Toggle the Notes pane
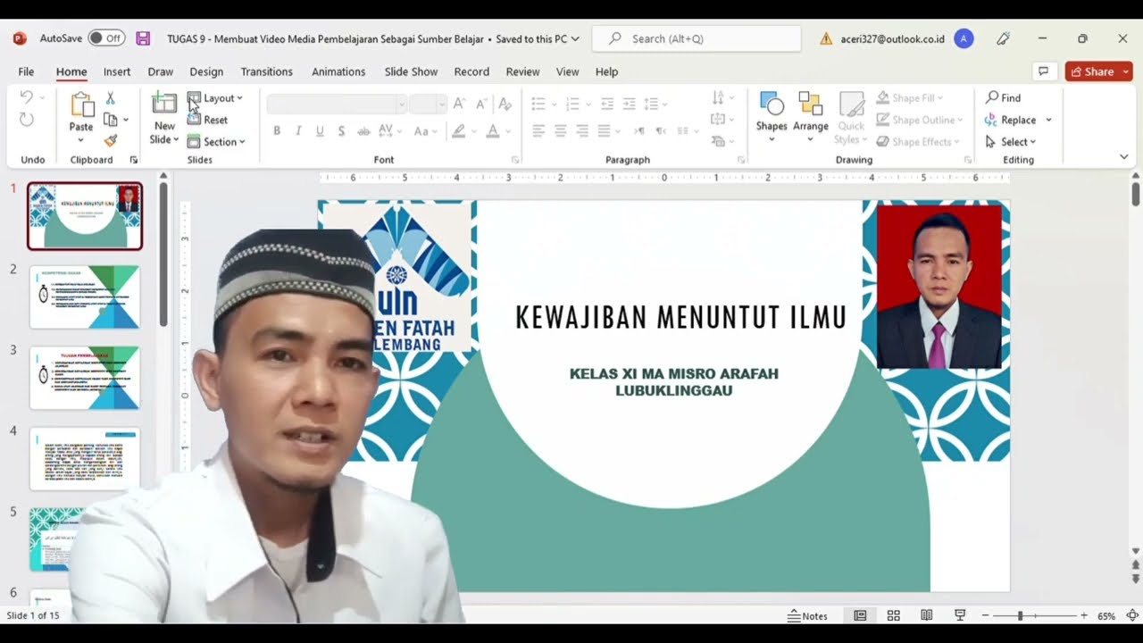This screenshot has width=1143, height=643. click(807, 615)
